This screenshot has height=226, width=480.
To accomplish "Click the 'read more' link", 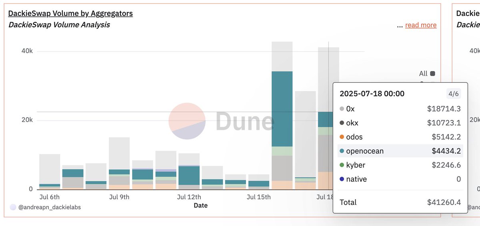I will coord(421,25).
